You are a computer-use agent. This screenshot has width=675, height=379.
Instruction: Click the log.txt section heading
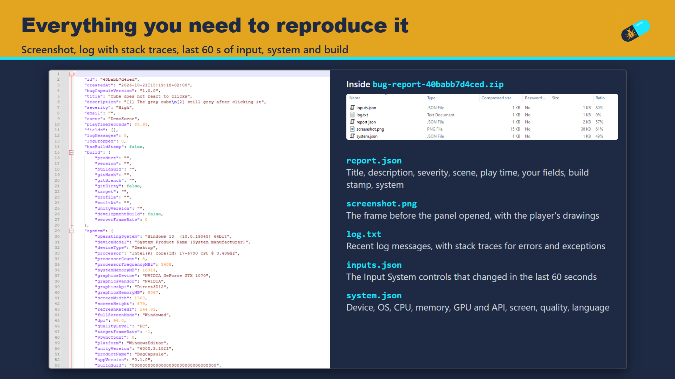(x=364, y=234)
